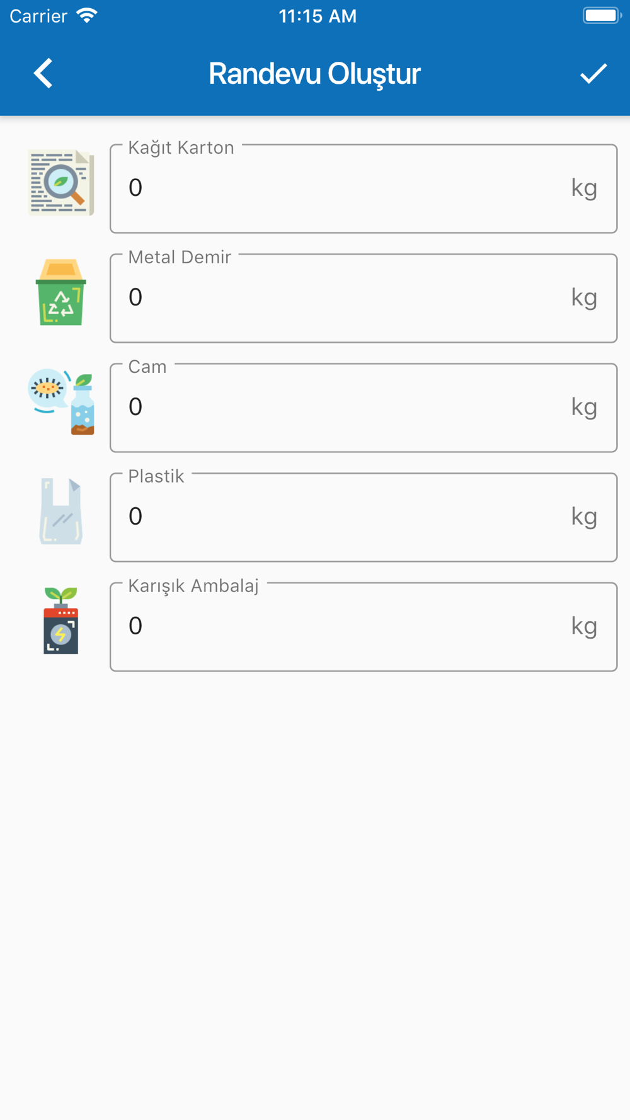This screenshot has width=630, height=1120.
Task: Click the kg suffix in Plastik field
Action: point(584,517)
